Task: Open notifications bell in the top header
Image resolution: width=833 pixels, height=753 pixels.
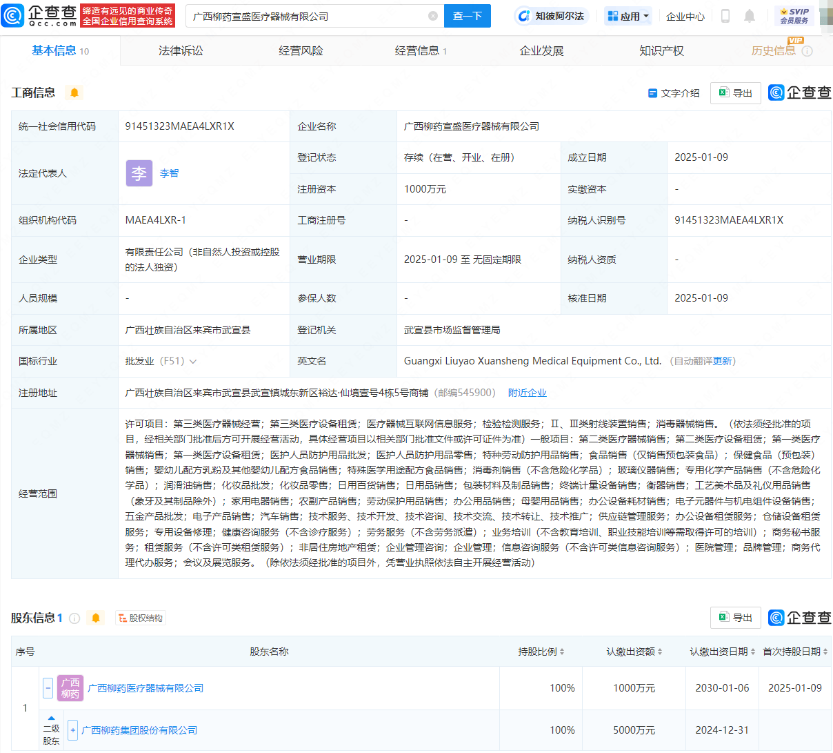Action: point(750,16)
